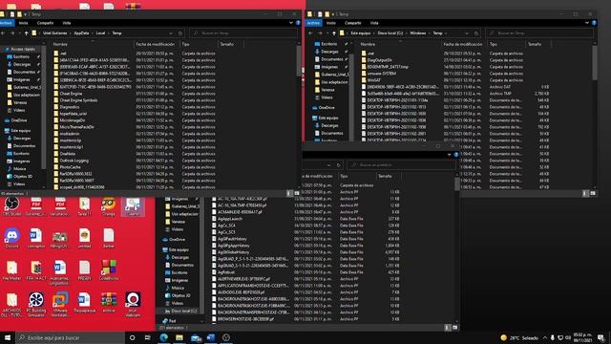Click AppData in the address breadcrumb
The height and width of the screenshot is (344, 611).
point(81,33)
